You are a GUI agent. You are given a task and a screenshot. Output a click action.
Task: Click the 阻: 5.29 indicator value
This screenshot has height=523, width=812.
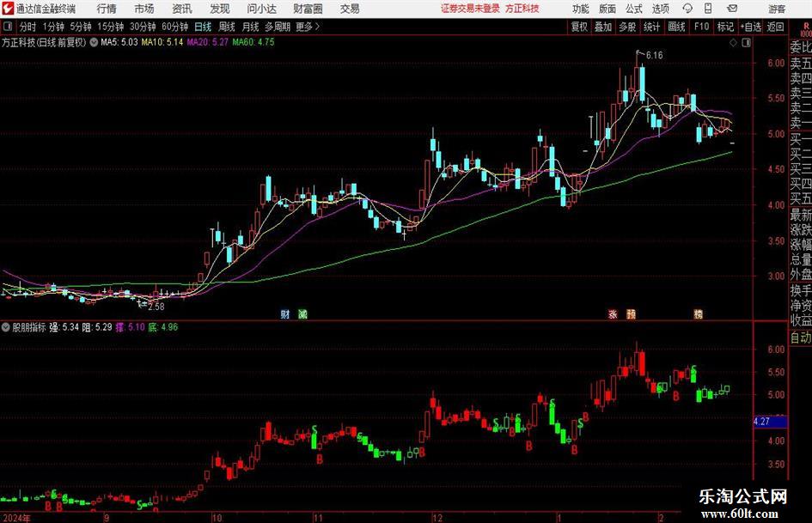pos(97,327)
